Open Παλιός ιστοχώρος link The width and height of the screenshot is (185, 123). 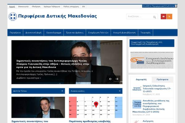(71, 6)
